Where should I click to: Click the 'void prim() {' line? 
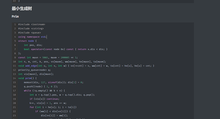[x=27, y=78]
